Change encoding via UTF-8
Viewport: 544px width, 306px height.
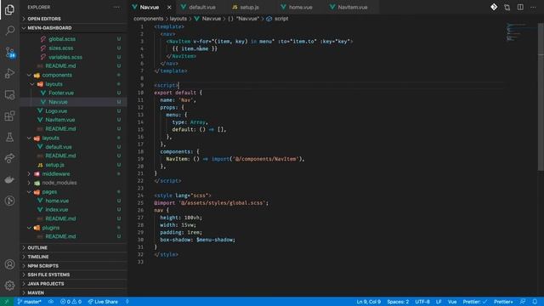[x=422, y=302]
